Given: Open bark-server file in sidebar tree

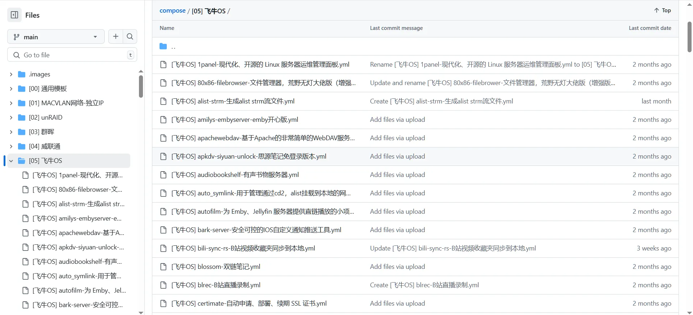Looking at the screenshot, I should point(78,305).
